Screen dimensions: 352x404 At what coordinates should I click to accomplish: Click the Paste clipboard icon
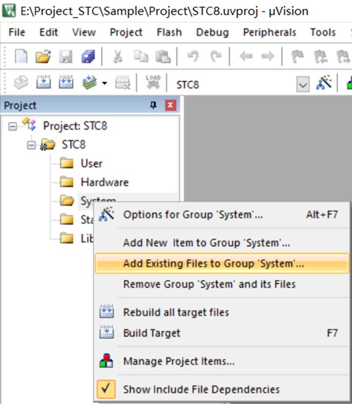[163, 56]
